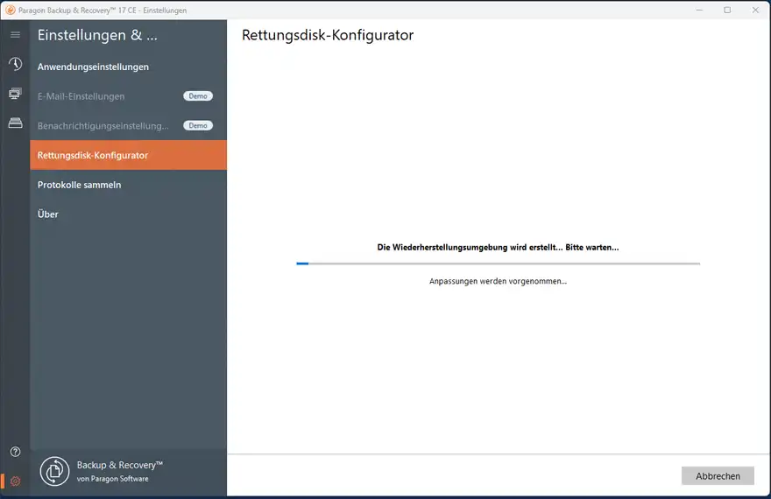Open the hamburger menu icon

tap(15, 35)
